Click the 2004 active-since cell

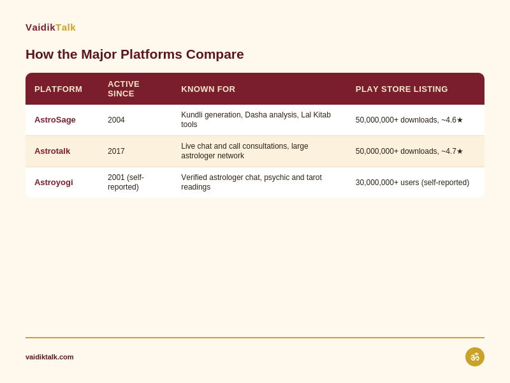116,120
